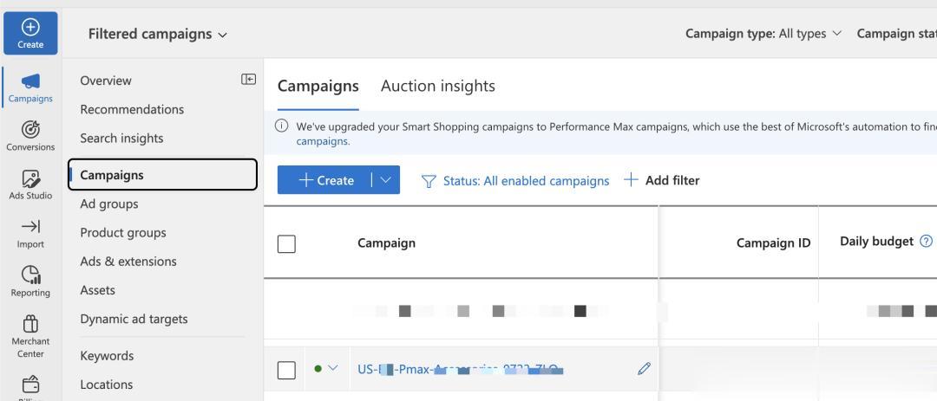This screenshot has height=401, width=937.
Task: Click the pencil edit icon on campaign row
Action: (644, 369)
